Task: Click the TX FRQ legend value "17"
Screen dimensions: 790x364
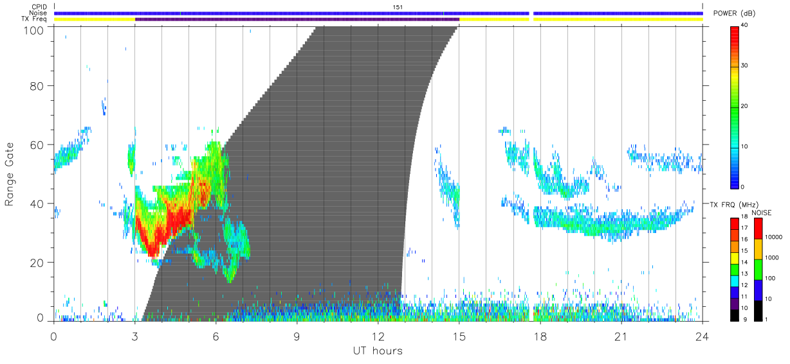Action: coord(744,227)
